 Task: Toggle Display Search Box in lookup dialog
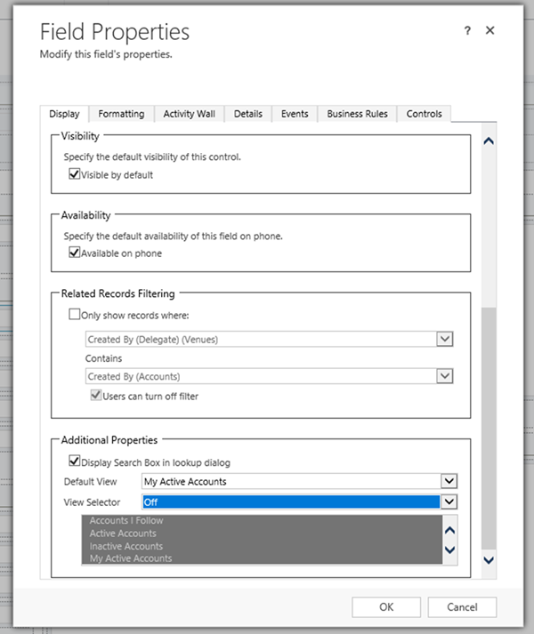(75, 461)
